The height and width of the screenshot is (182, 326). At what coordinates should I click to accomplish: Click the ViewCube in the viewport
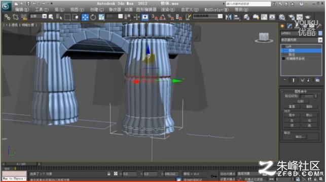click(x=264, y=37)
